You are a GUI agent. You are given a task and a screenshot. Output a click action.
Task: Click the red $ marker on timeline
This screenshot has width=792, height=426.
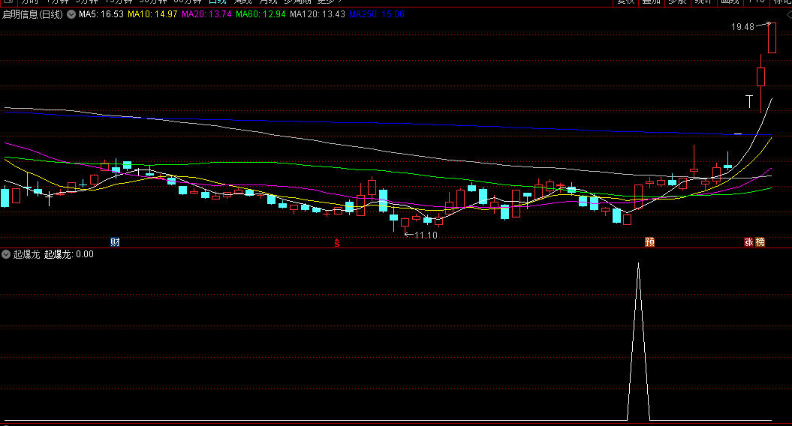pos(337,243)
